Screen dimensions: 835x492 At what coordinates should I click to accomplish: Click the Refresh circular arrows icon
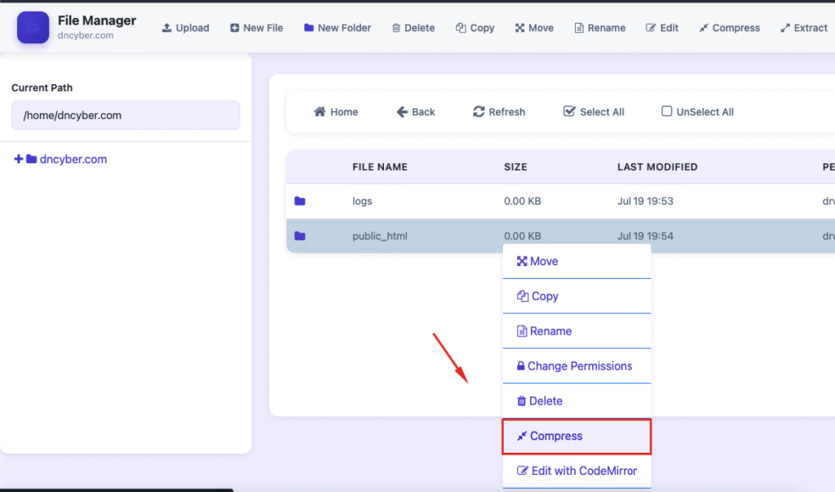[x=479, y=112]
